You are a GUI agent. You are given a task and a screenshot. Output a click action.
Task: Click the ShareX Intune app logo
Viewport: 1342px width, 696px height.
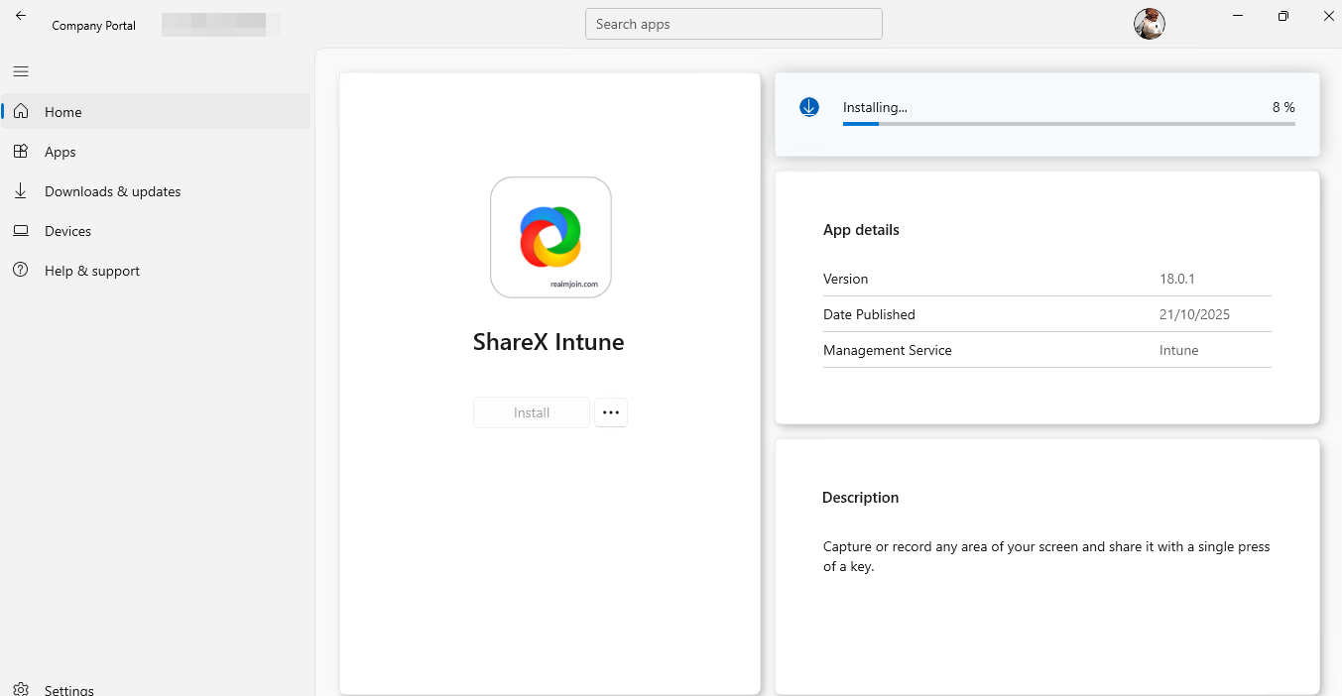tap(550, 237)
